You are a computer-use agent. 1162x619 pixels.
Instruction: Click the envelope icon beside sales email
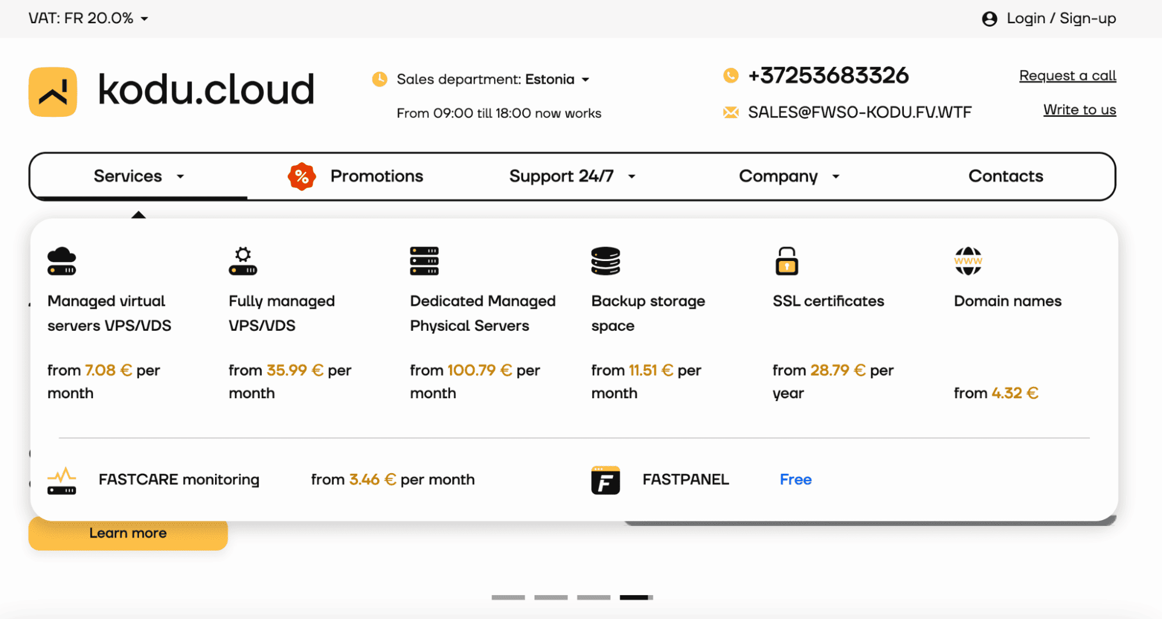pyautogui.click(x=731, y=112)
